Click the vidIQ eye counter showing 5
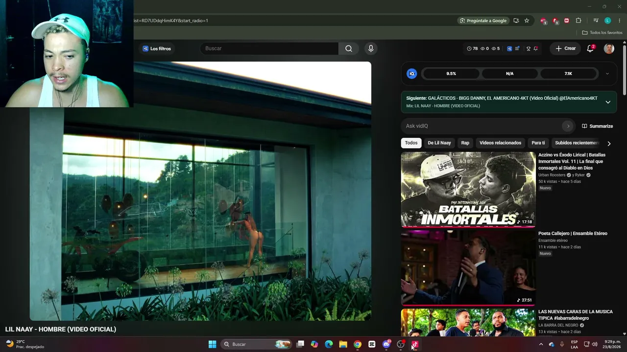The height and width of the screenshot is (352, 627). pos(496,48)
